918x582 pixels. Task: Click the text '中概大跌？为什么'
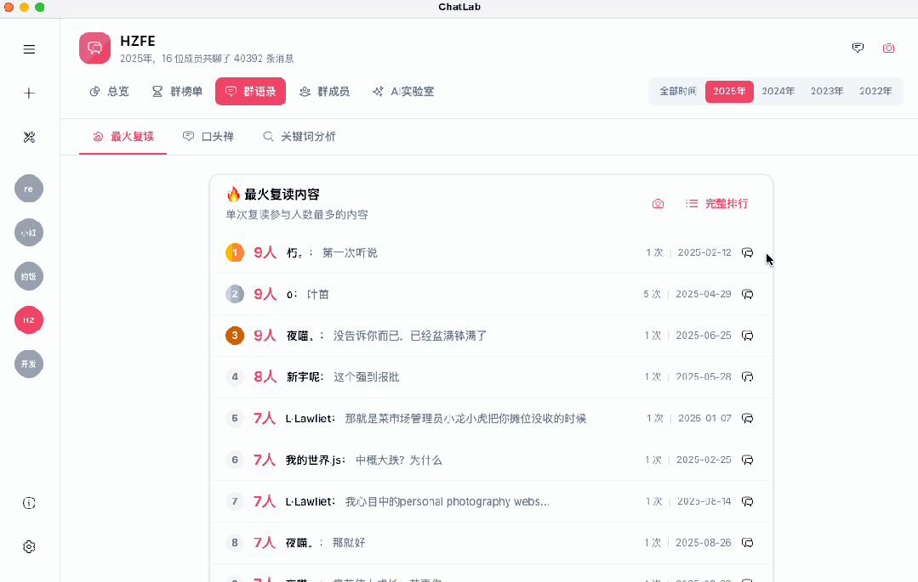click(399, 461)
